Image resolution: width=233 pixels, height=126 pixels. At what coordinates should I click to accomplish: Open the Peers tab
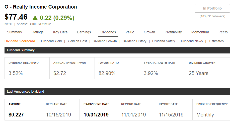223,32
